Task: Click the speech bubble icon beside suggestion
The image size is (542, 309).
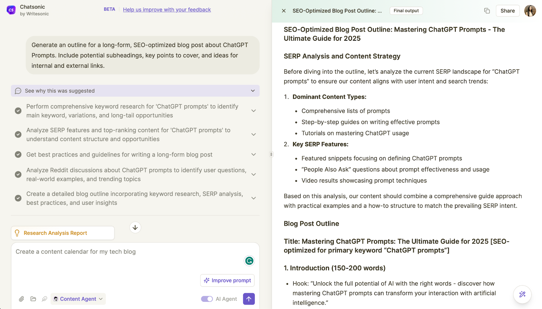Action: pos(18,91)
